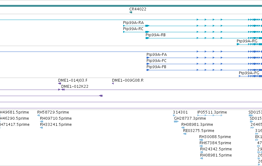Click the DME1-014J03.F purple feature marker
The height and width of the screenshot is (166, 262).
59,83
